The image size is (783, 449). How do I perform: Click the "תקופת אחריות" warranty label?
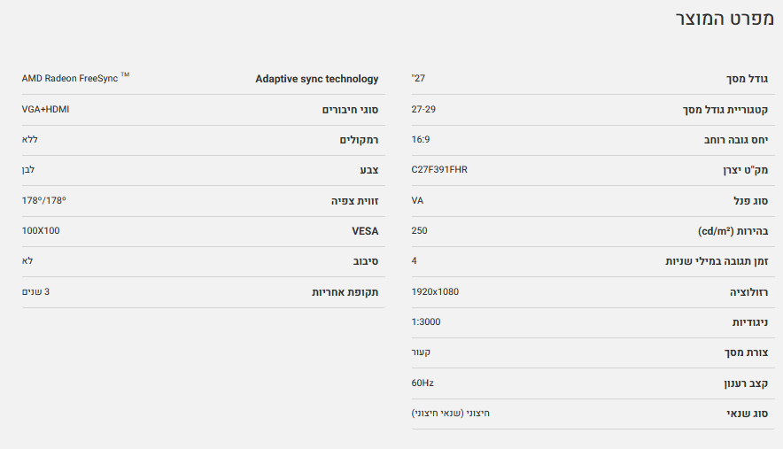[345, 292]
